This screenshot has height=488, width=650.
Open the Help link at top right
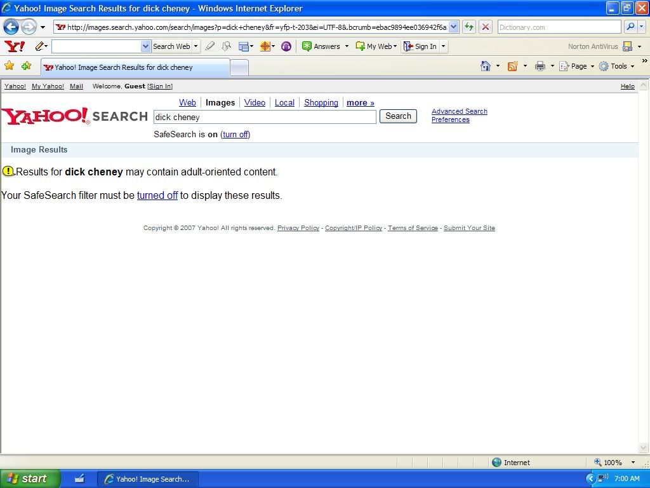coord(627,86)
